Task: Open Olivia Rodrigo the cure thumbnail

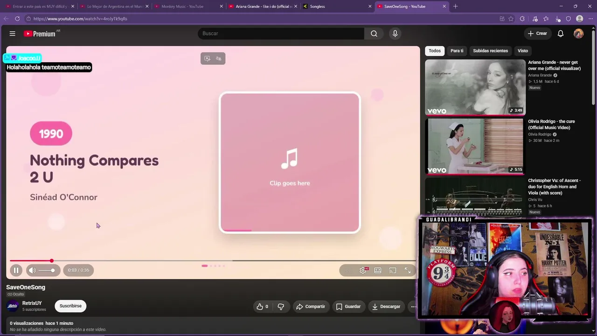Action: click(475, 146)
